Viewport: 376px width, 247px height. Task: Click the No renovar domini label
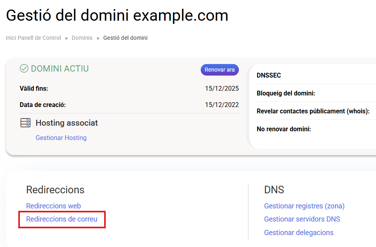pyautogui.click(x=284, y=129)
